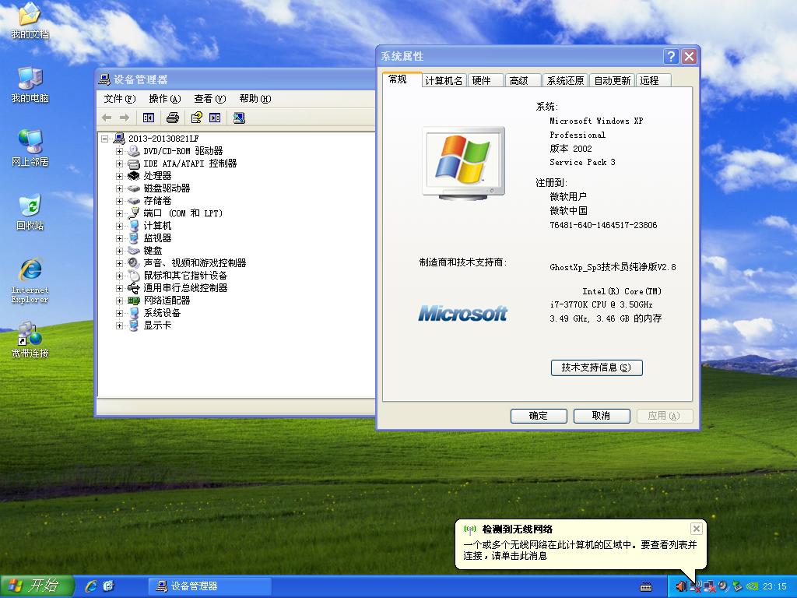Expand the 端口 (COM 和 LPT) node
Viewport: 797px width, 598px height.
tap(119, 213)
